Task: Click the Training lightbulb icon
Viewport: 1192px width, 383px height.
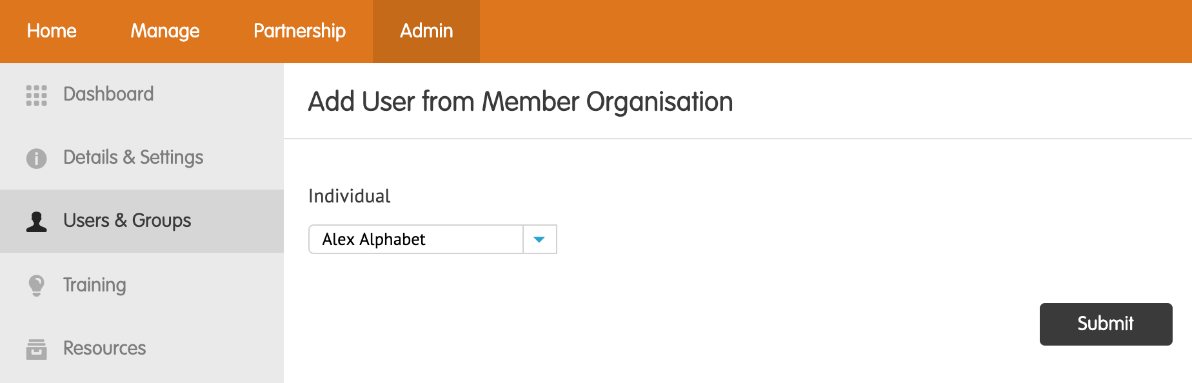Action: point(37,285)
